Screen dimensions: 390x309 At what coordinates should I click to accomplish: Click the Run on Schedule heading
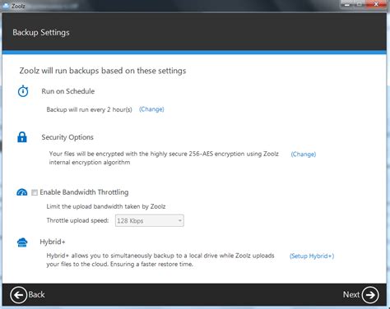(x=68, y=91)
